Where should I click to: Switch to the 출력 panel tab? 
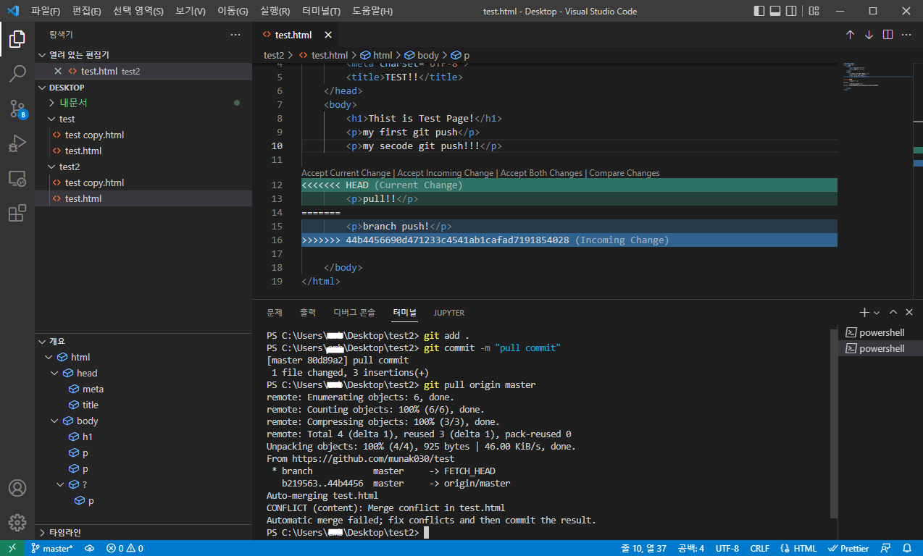308,313
